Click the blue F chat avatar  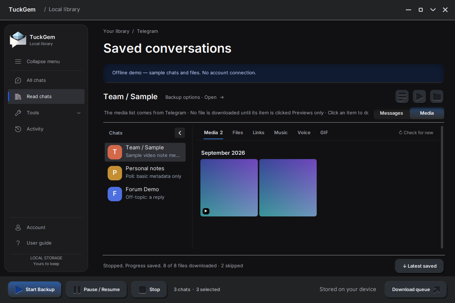[115, 194]
